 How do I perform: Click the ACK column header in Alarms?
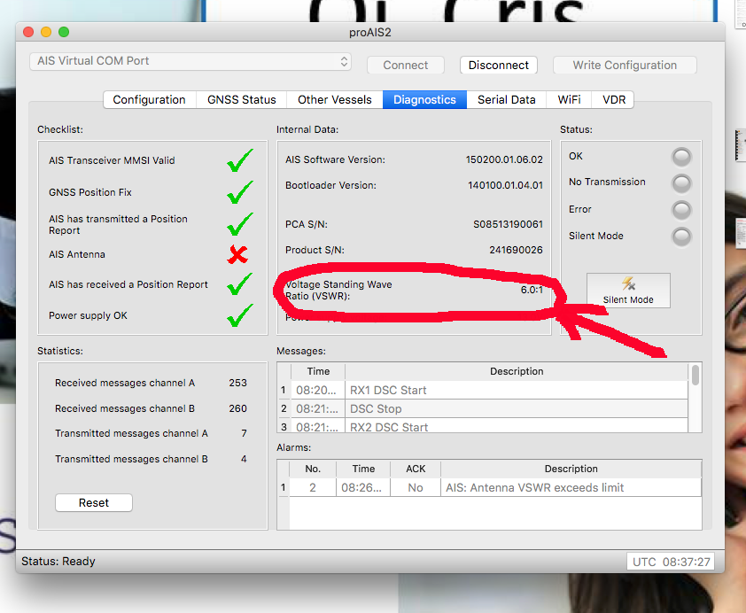point(416,469)
